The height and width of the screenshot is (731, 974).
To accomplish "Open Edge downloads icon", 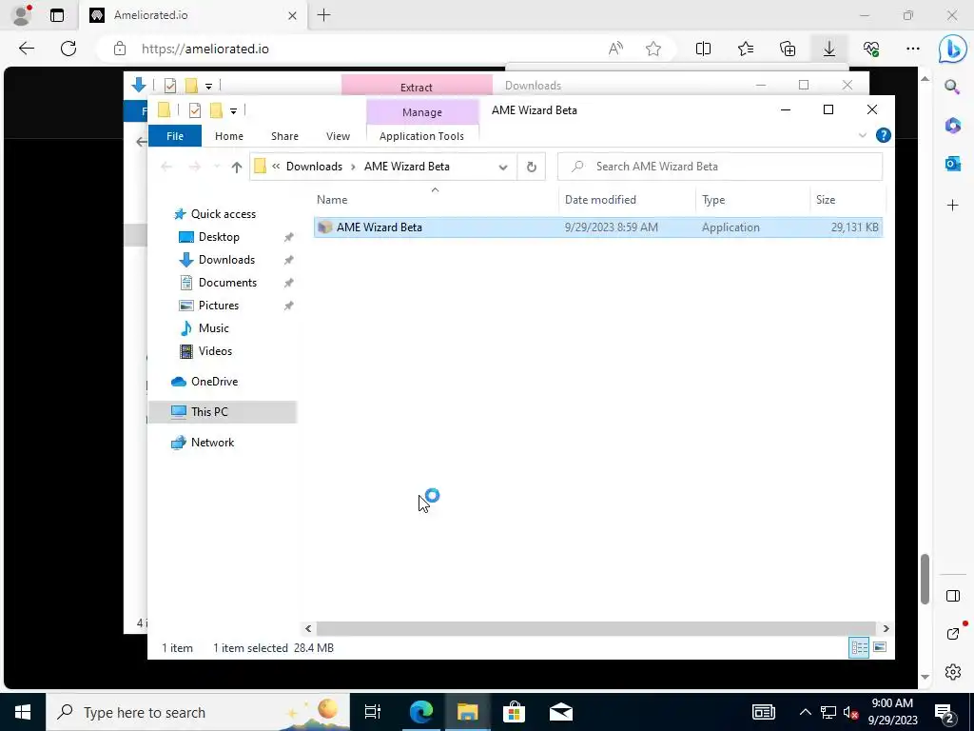I will [829, 49].
